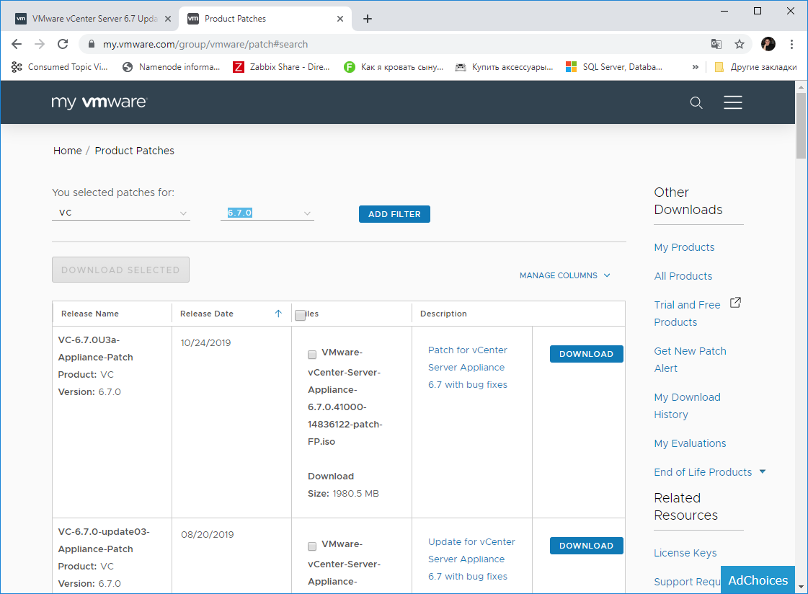The height and width of the screenshot is (594, 808).
Task: Click the page vertical scrollbar thumb
Action: tap(801, 126)
